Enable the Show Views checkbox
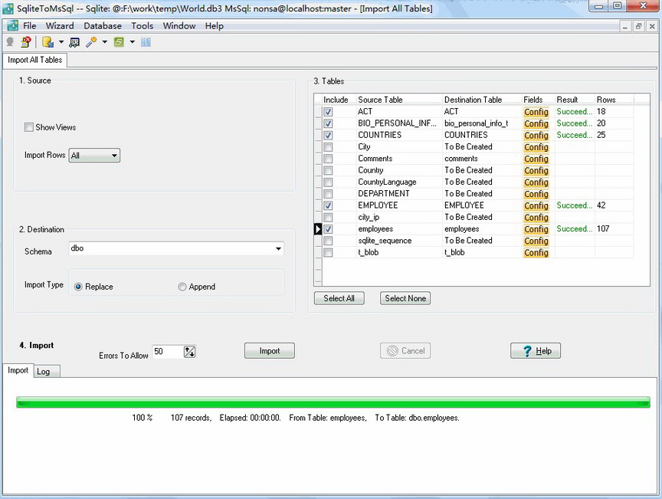662x499 pixels. pyautogui.click(x=29, y=127)
